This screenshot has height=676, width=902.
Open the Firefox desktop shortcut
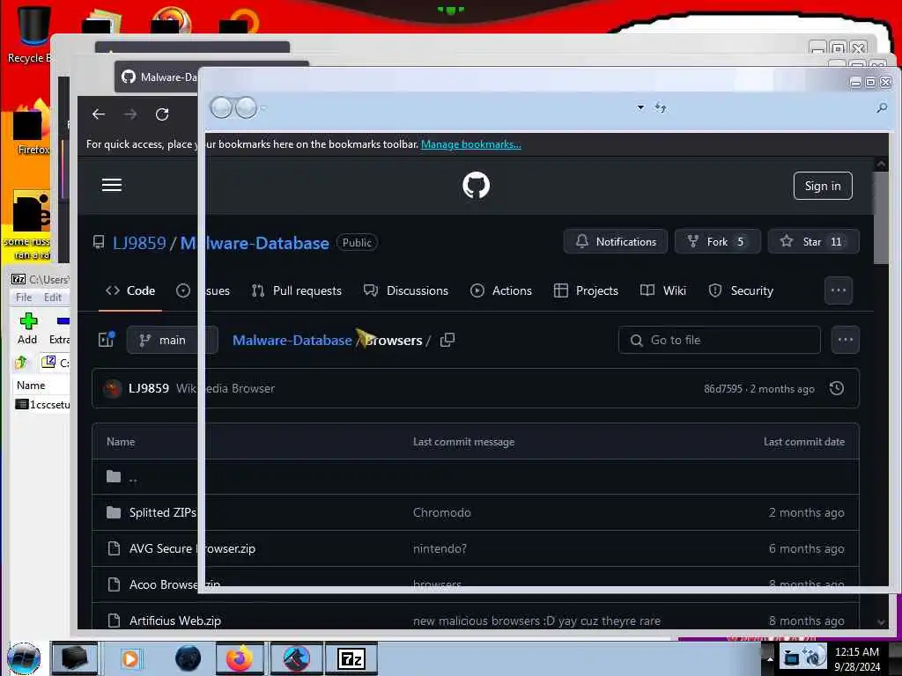(32, 128)
